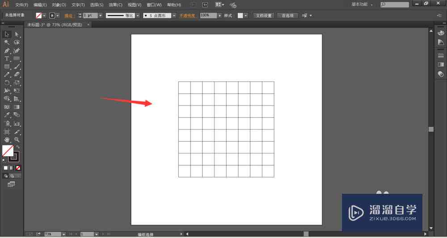Reset default fill and stroke
The image size is (447, 238).
point(4,160)
